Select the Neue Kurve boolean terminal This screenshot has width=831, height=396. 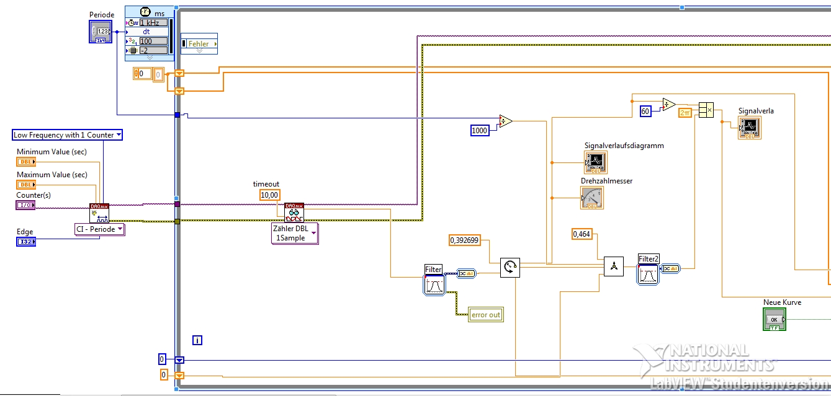pyautogui.click(x=775, y=319)
